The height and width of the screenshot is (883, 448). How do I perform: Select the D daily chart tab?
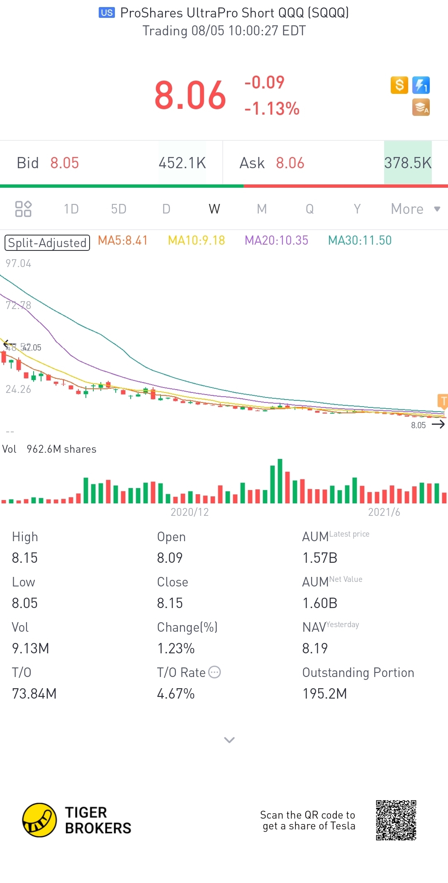(166, 209)
